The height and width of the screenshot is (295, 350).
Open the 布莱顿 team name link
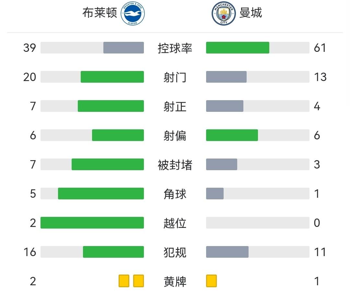(99, 13)
